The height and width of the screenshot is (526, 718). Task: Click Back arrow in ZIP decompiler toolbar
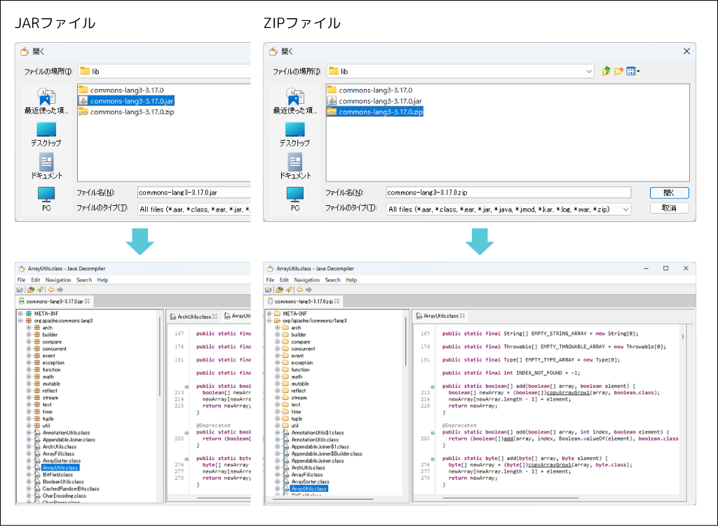pyautogui.click(x=299, y=289)
